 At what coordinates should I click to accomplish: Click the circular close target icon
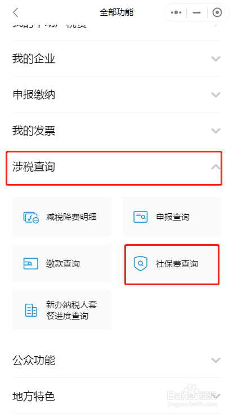point(217,12)
